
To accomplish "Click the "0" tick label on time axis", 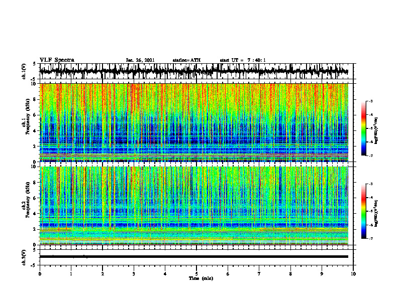I will pyautogui.click(x=40, y=274).
